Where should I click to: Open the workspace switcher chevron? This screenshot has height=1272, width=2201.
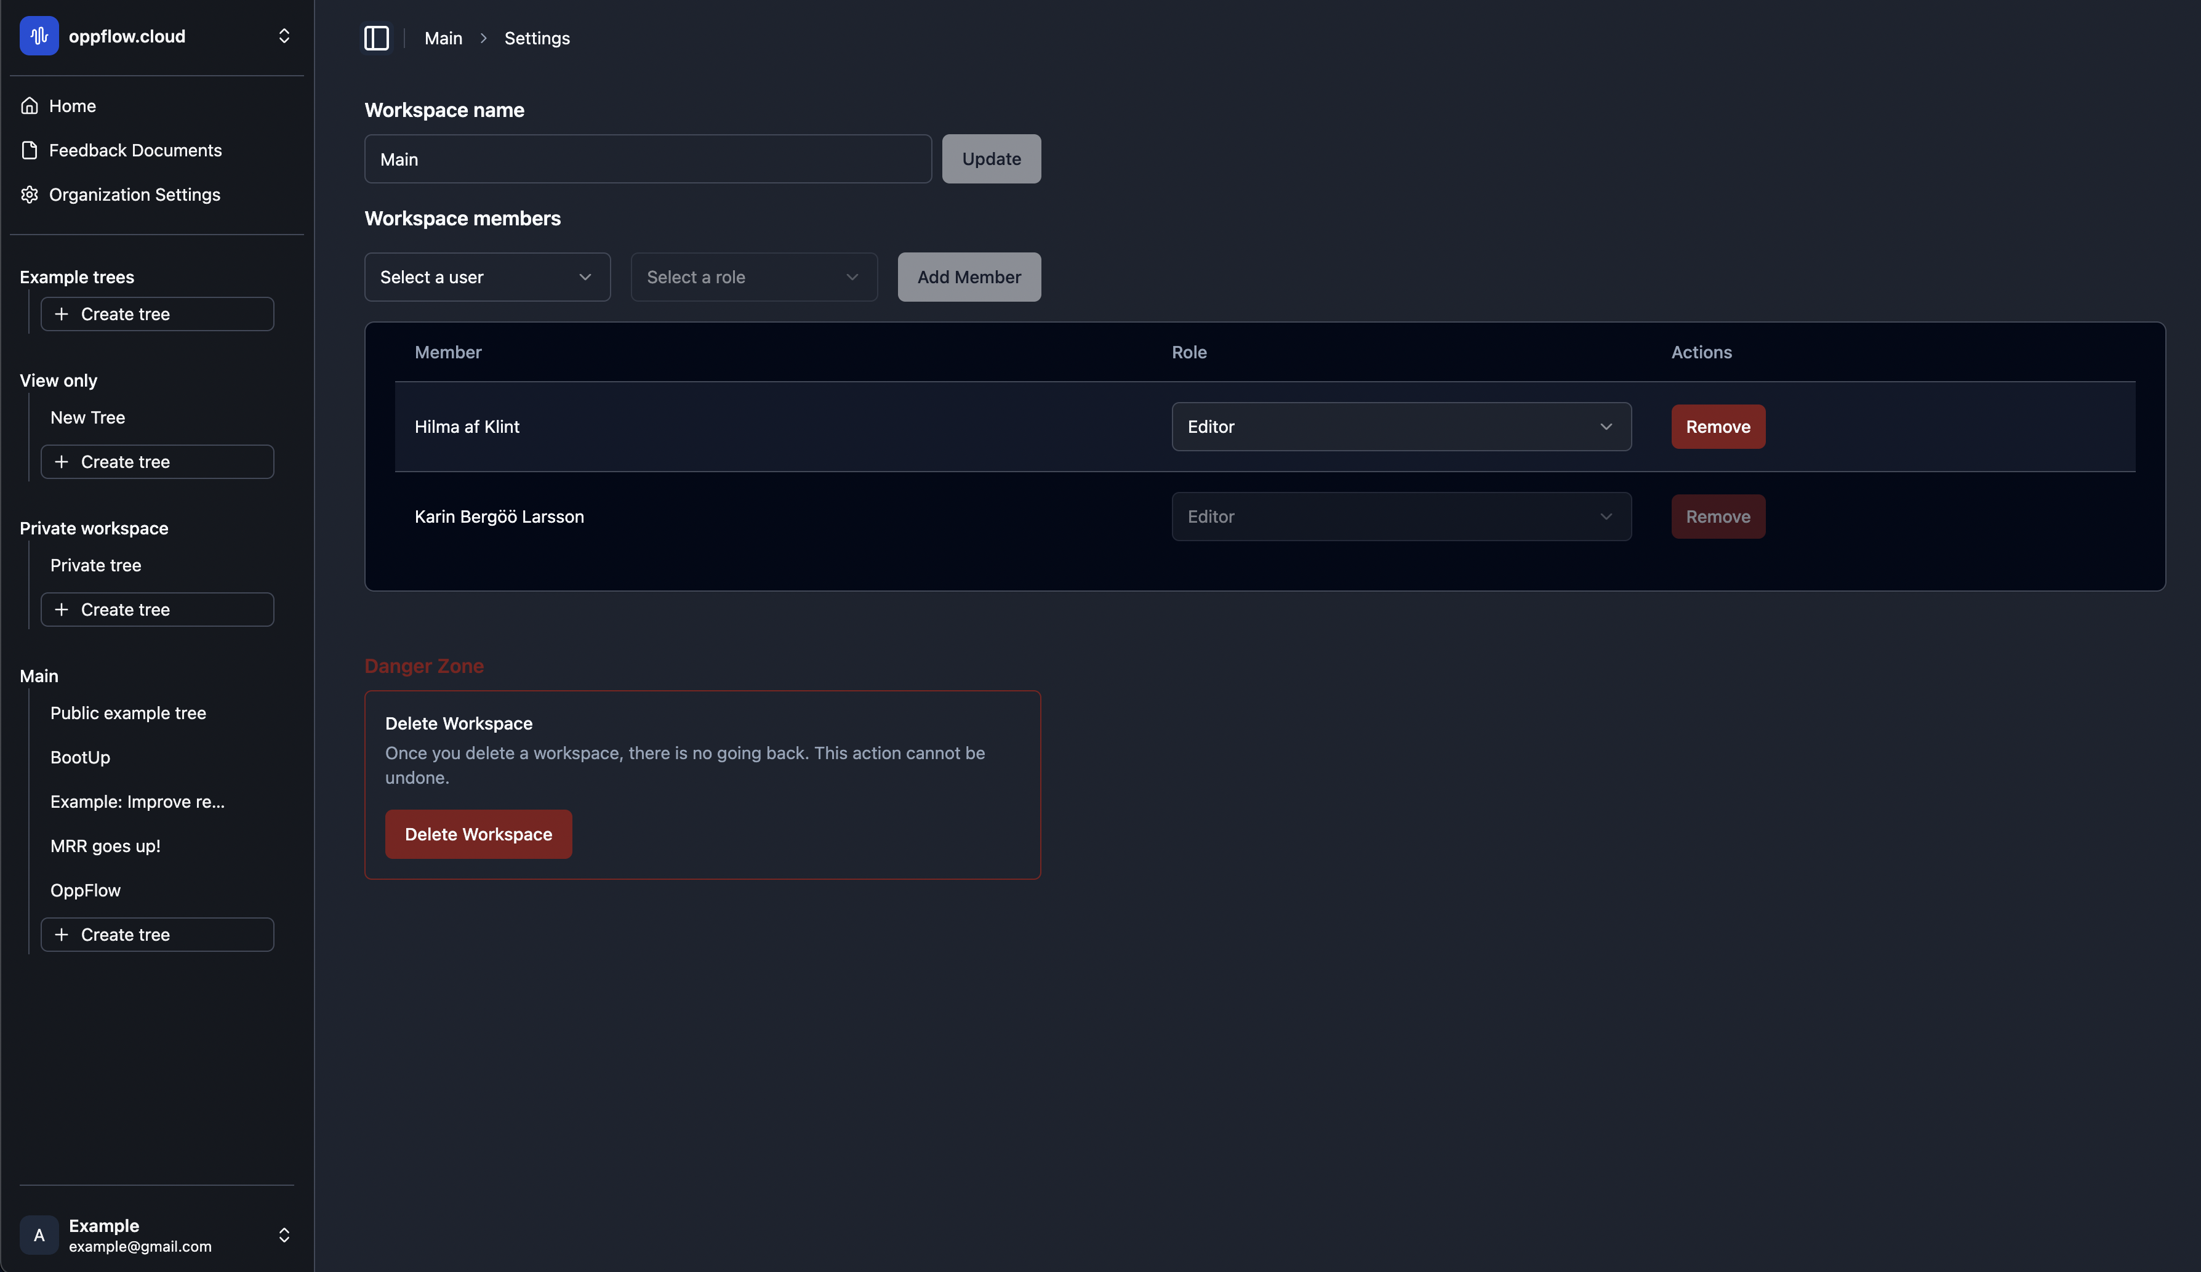click(284, 36)
